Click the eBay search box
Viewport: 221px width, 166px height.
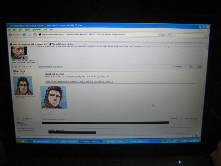click(x=188, y=35)
